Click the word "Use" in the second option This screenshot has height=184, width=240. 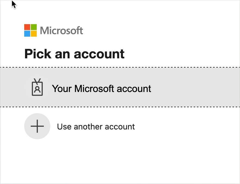point(63,126)
